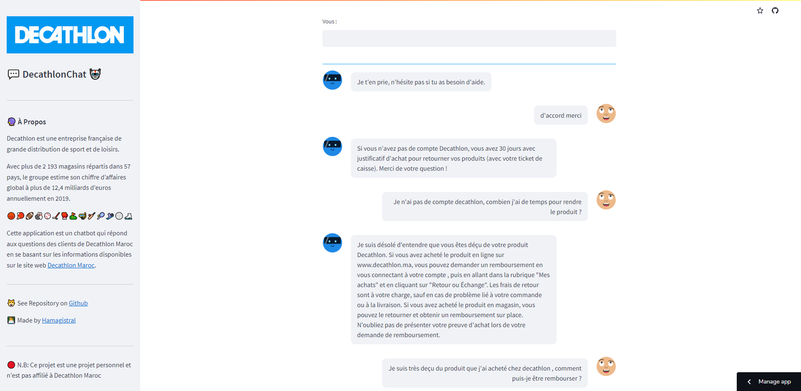
Task: Open the Manage app panel
Action: (769, 382)
